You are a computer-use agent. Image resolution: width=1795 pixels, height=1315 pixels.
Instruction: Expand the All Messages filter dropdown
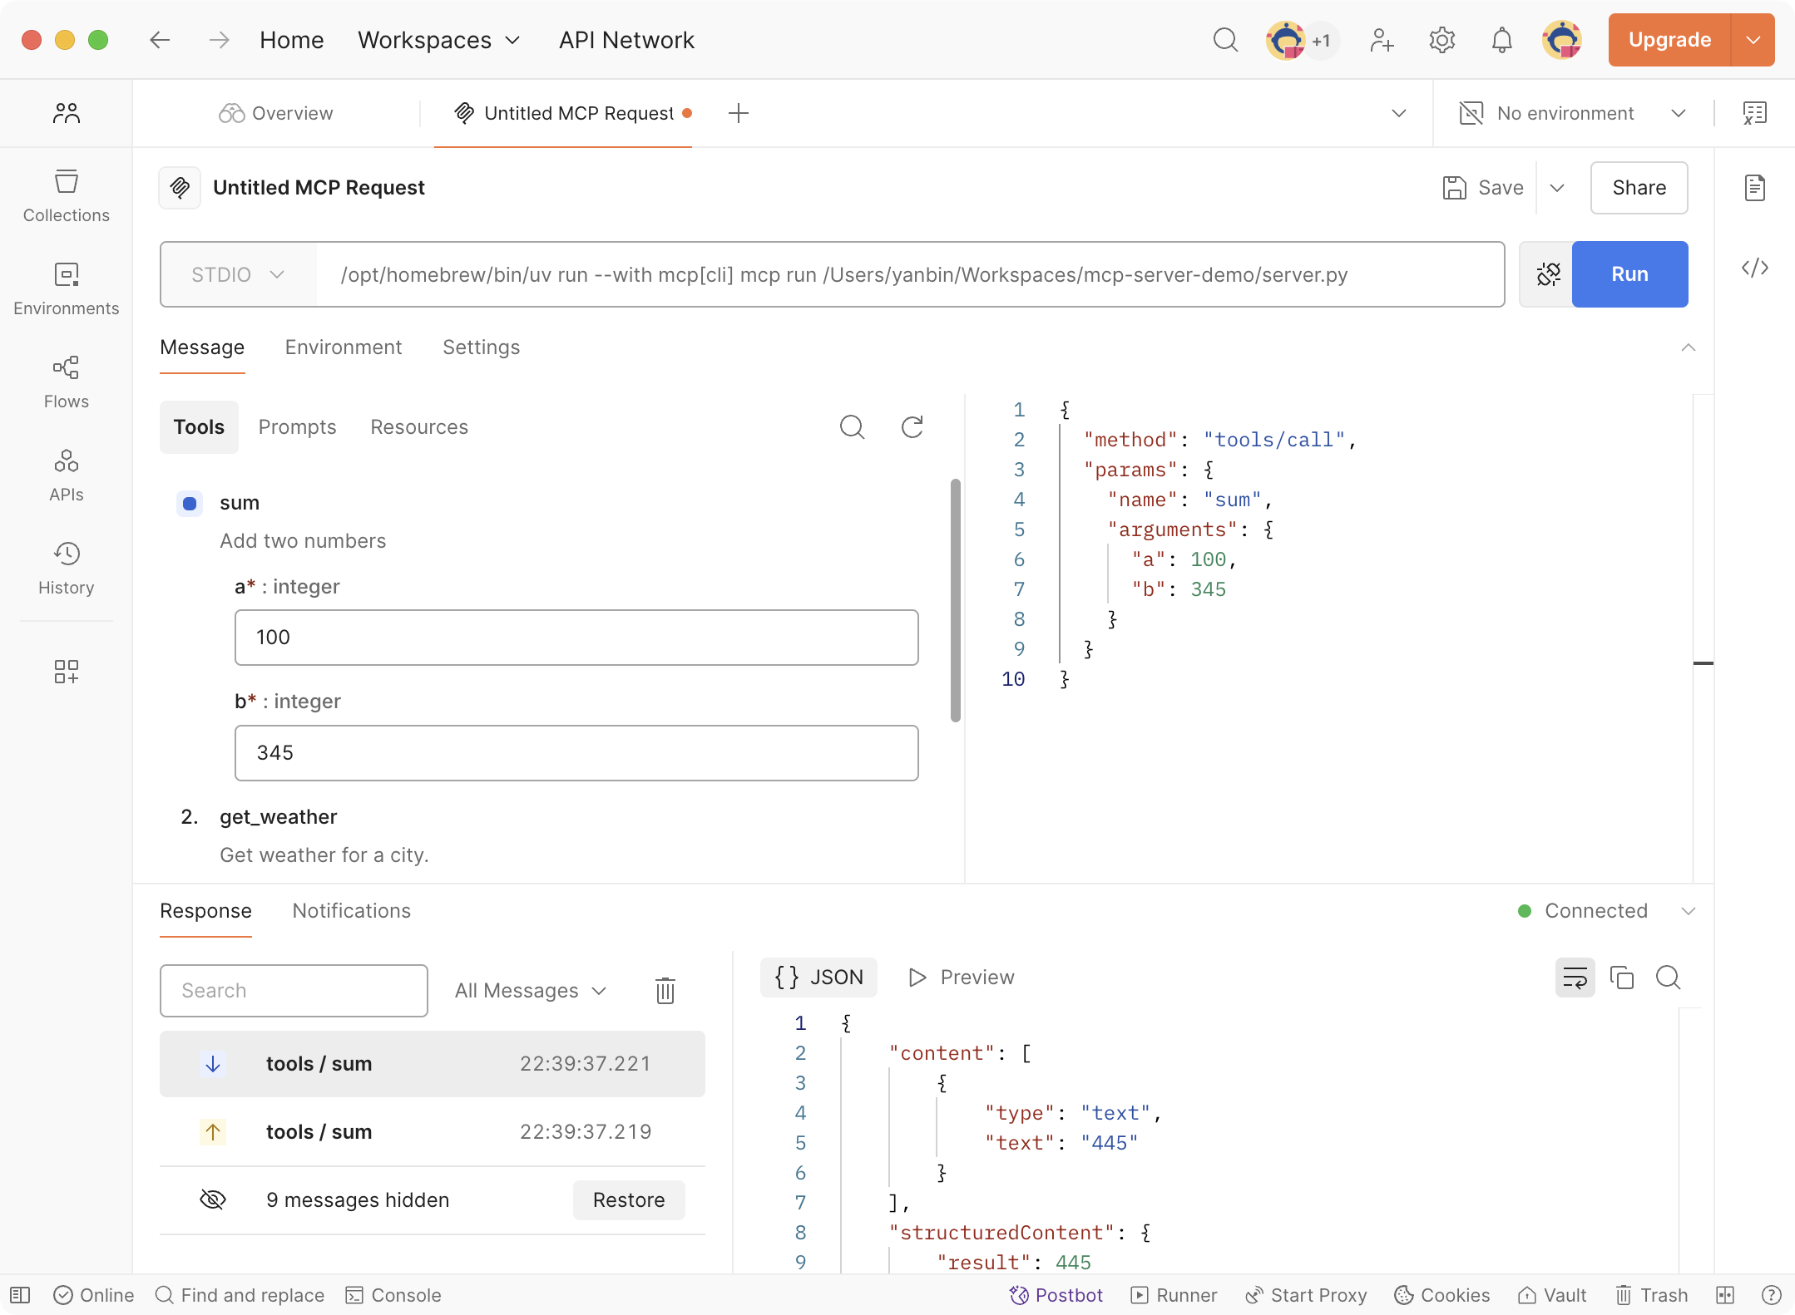(531, 991)
